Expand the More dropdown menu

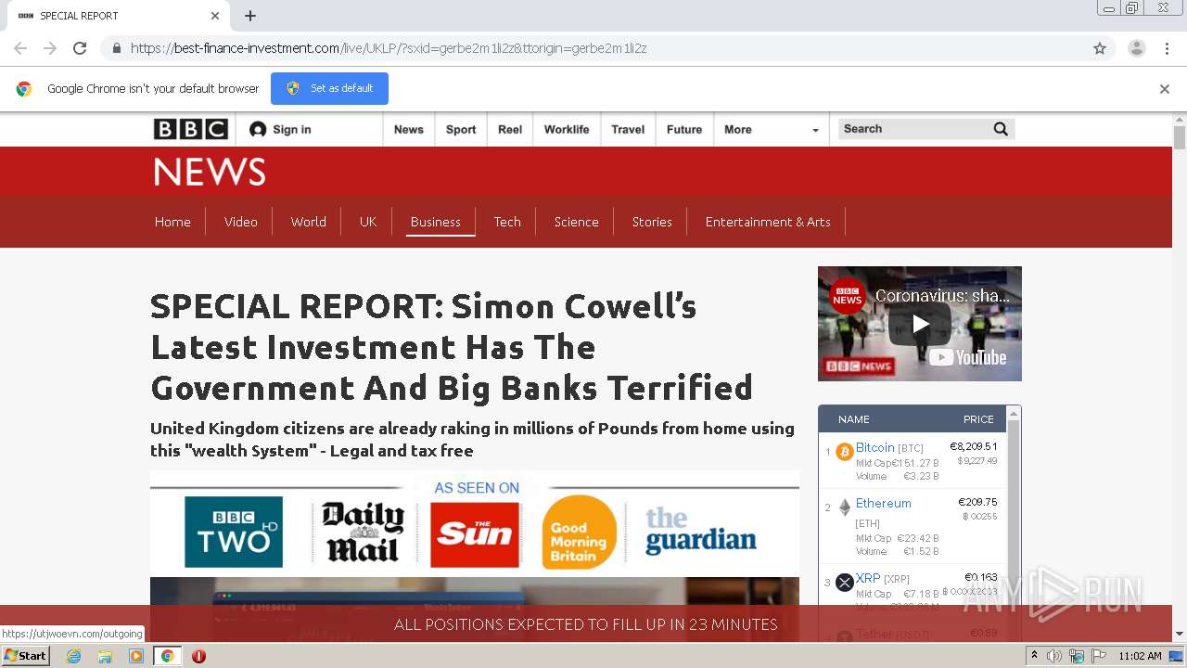[772, 130]
